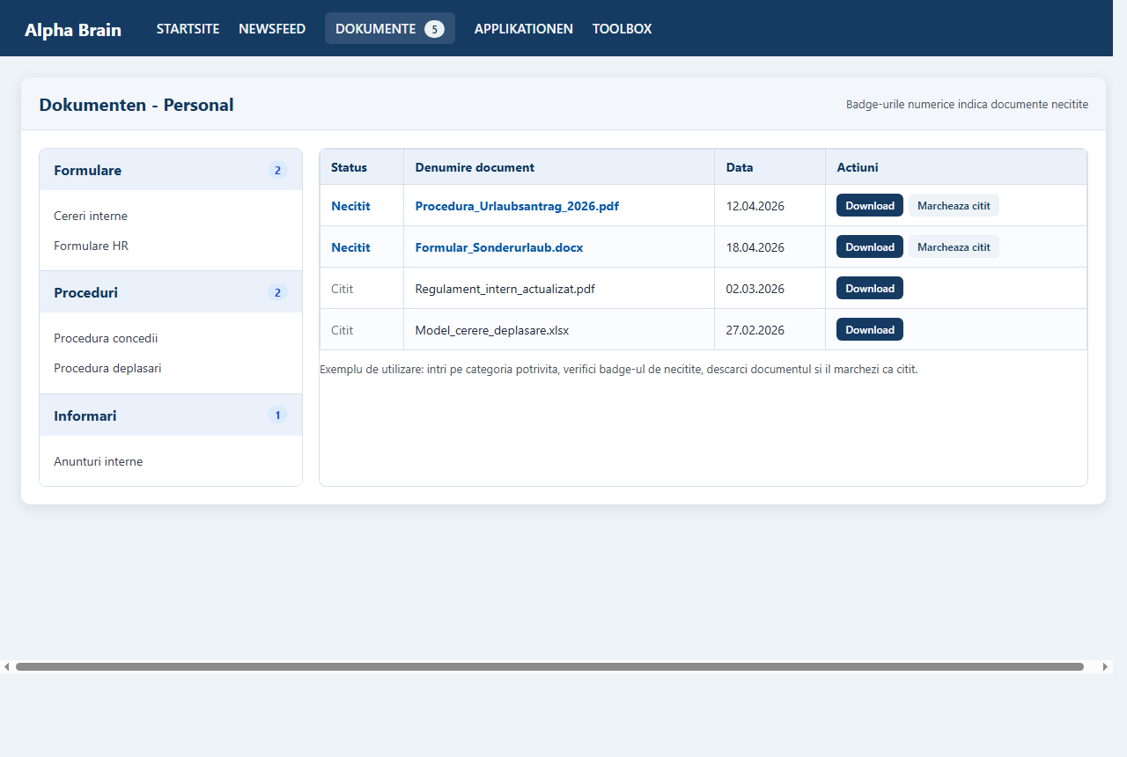1127x757 pixels.
Task: Select Procedura deplasari in sidebar
Action: [x=107, y=368]
